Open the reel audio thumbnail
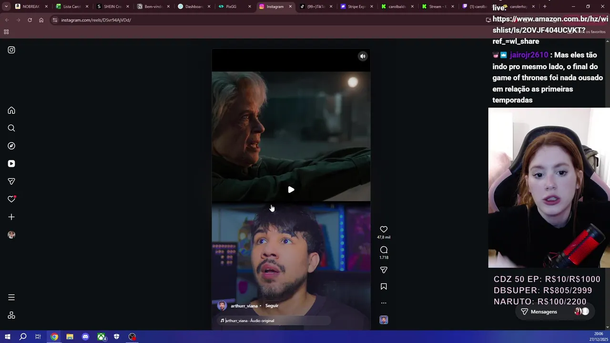Image resolution: width=610 pixels, height=343 pixels. point(384,320)
